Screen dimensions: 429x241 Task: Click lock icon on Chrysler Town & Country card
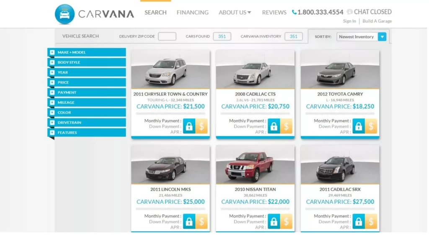189,126
